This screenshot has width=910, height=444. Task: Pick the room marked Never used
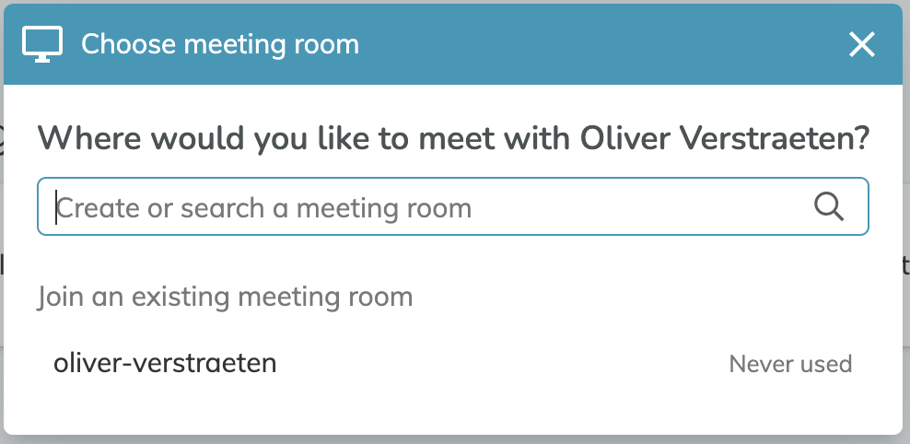coord(452,363)
